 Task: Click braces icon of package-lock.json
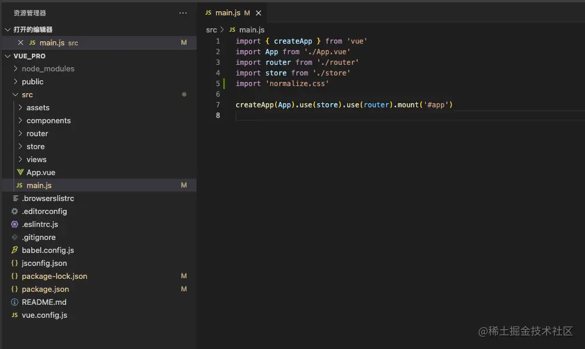pos(15,276)
